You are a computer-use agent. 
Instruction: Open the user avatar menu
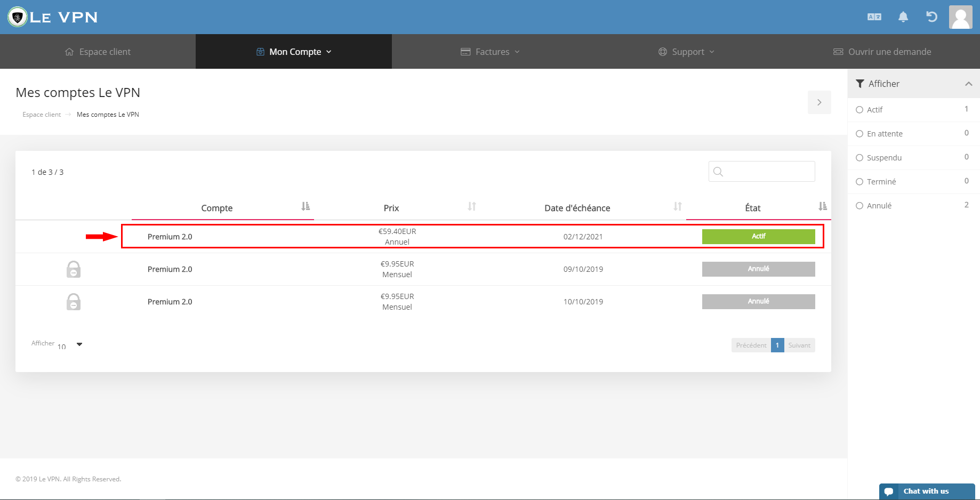(x=961, y=17)
